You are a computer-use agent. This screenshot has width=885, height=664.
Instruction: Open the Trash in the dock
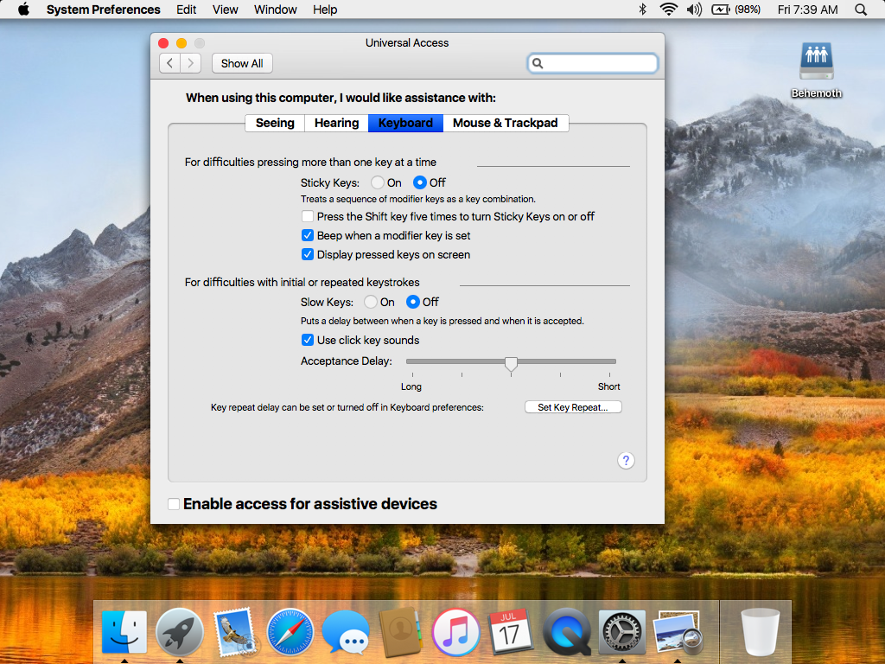click(x=760, y=632)
